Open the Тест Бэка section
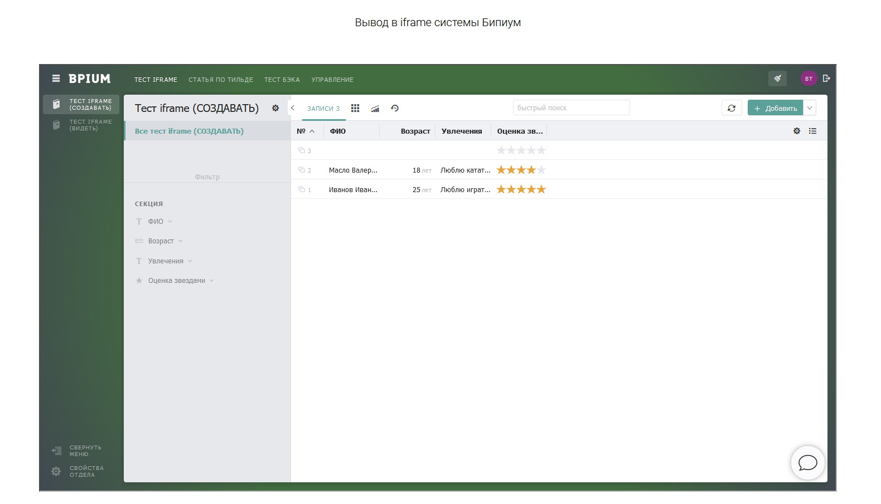 tap(282, 80)
